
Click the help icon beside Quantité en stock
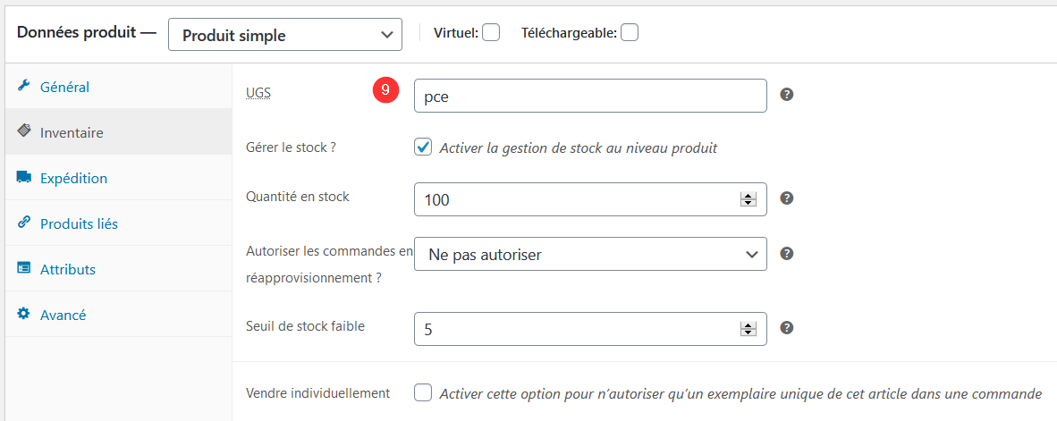click(787, 198)
